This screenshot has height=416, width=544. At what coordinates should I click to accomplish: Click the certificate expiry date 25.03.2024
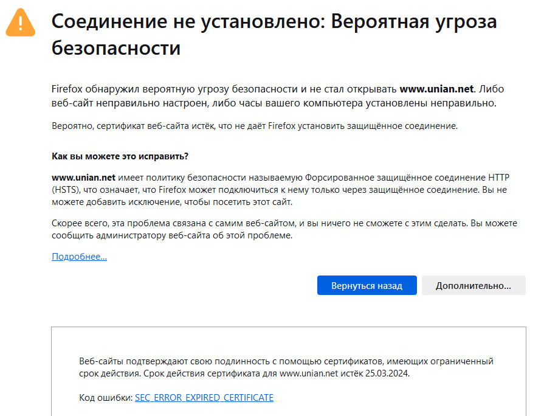pos(387,373)
